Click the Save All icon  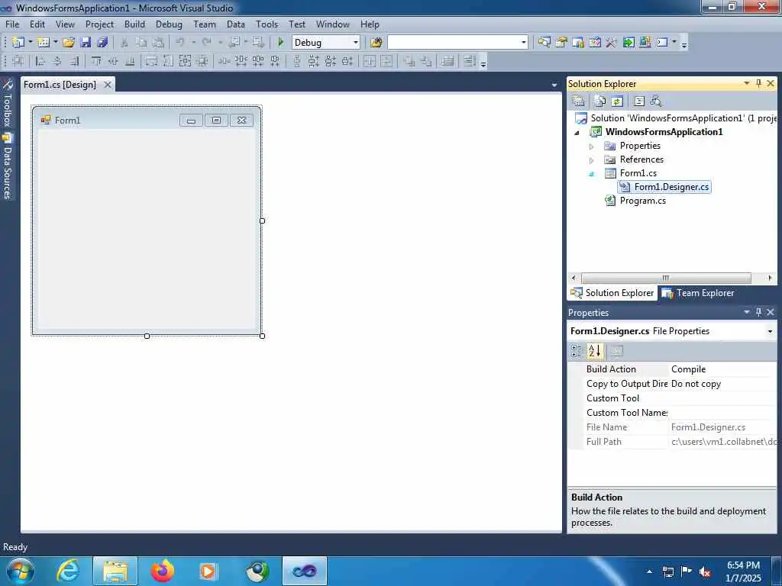[x=103, y=43]
